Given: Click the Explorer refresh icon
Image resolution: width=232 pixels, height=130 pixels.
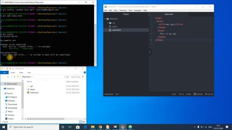Looking at the screenshot, I should pyautogui.click(x=67, y=77).
